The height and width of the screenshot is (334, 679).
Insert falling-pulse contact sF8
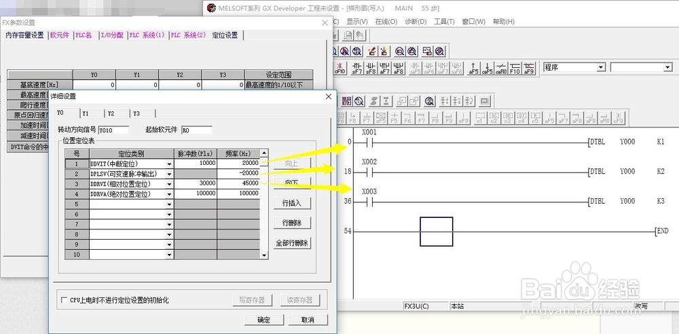371,68
